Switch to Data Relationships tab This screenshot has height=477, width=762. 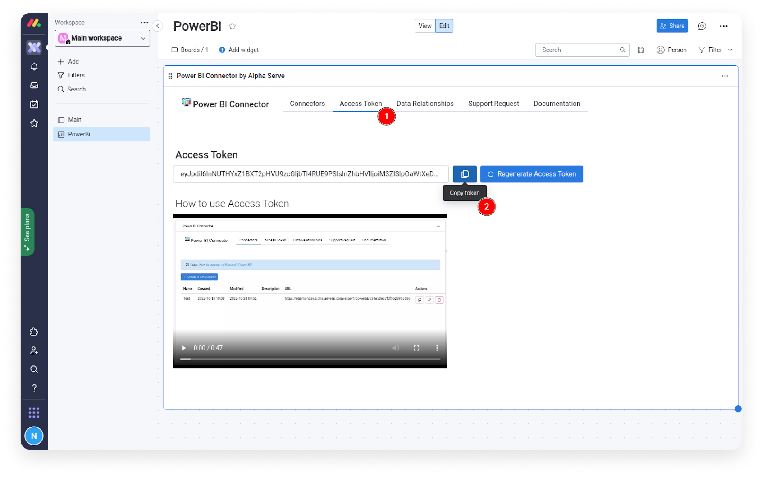(x=424, y=104)
